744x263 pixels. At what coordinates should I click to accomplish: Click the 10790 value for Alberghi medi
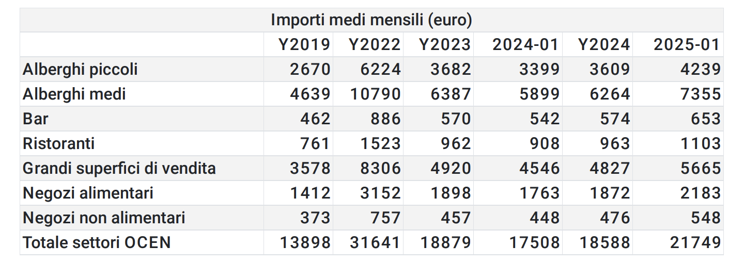(375, 94)
